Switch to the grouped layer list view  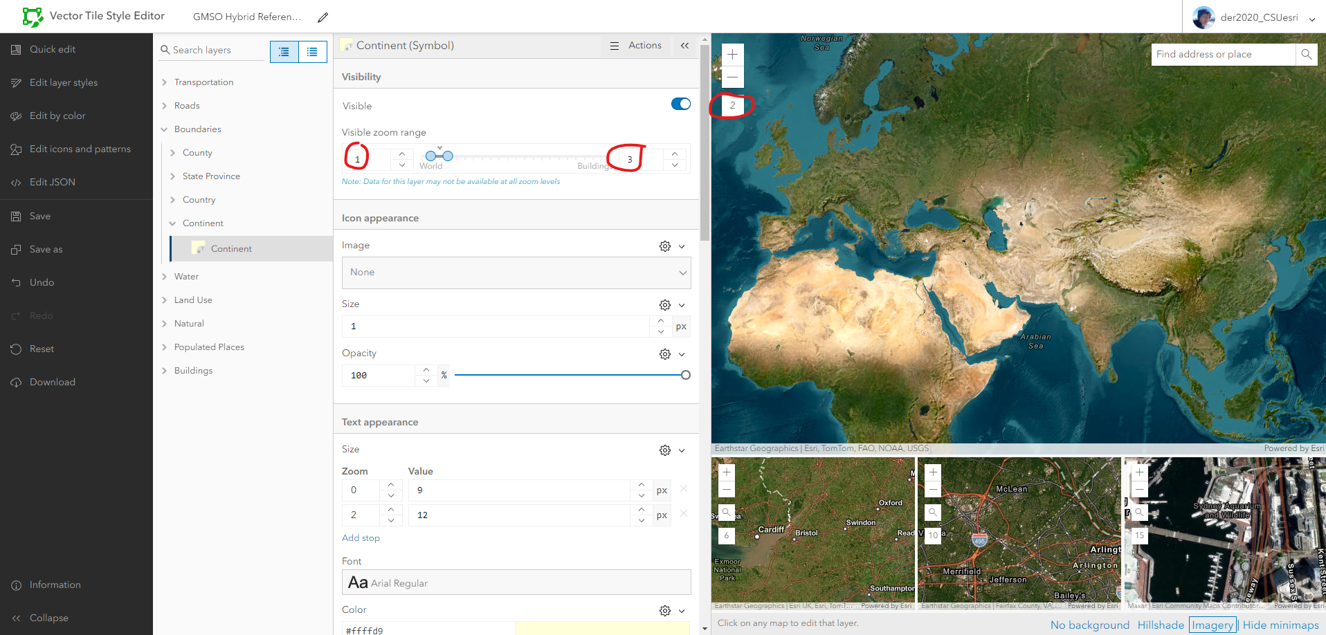[x=284, y=52]
